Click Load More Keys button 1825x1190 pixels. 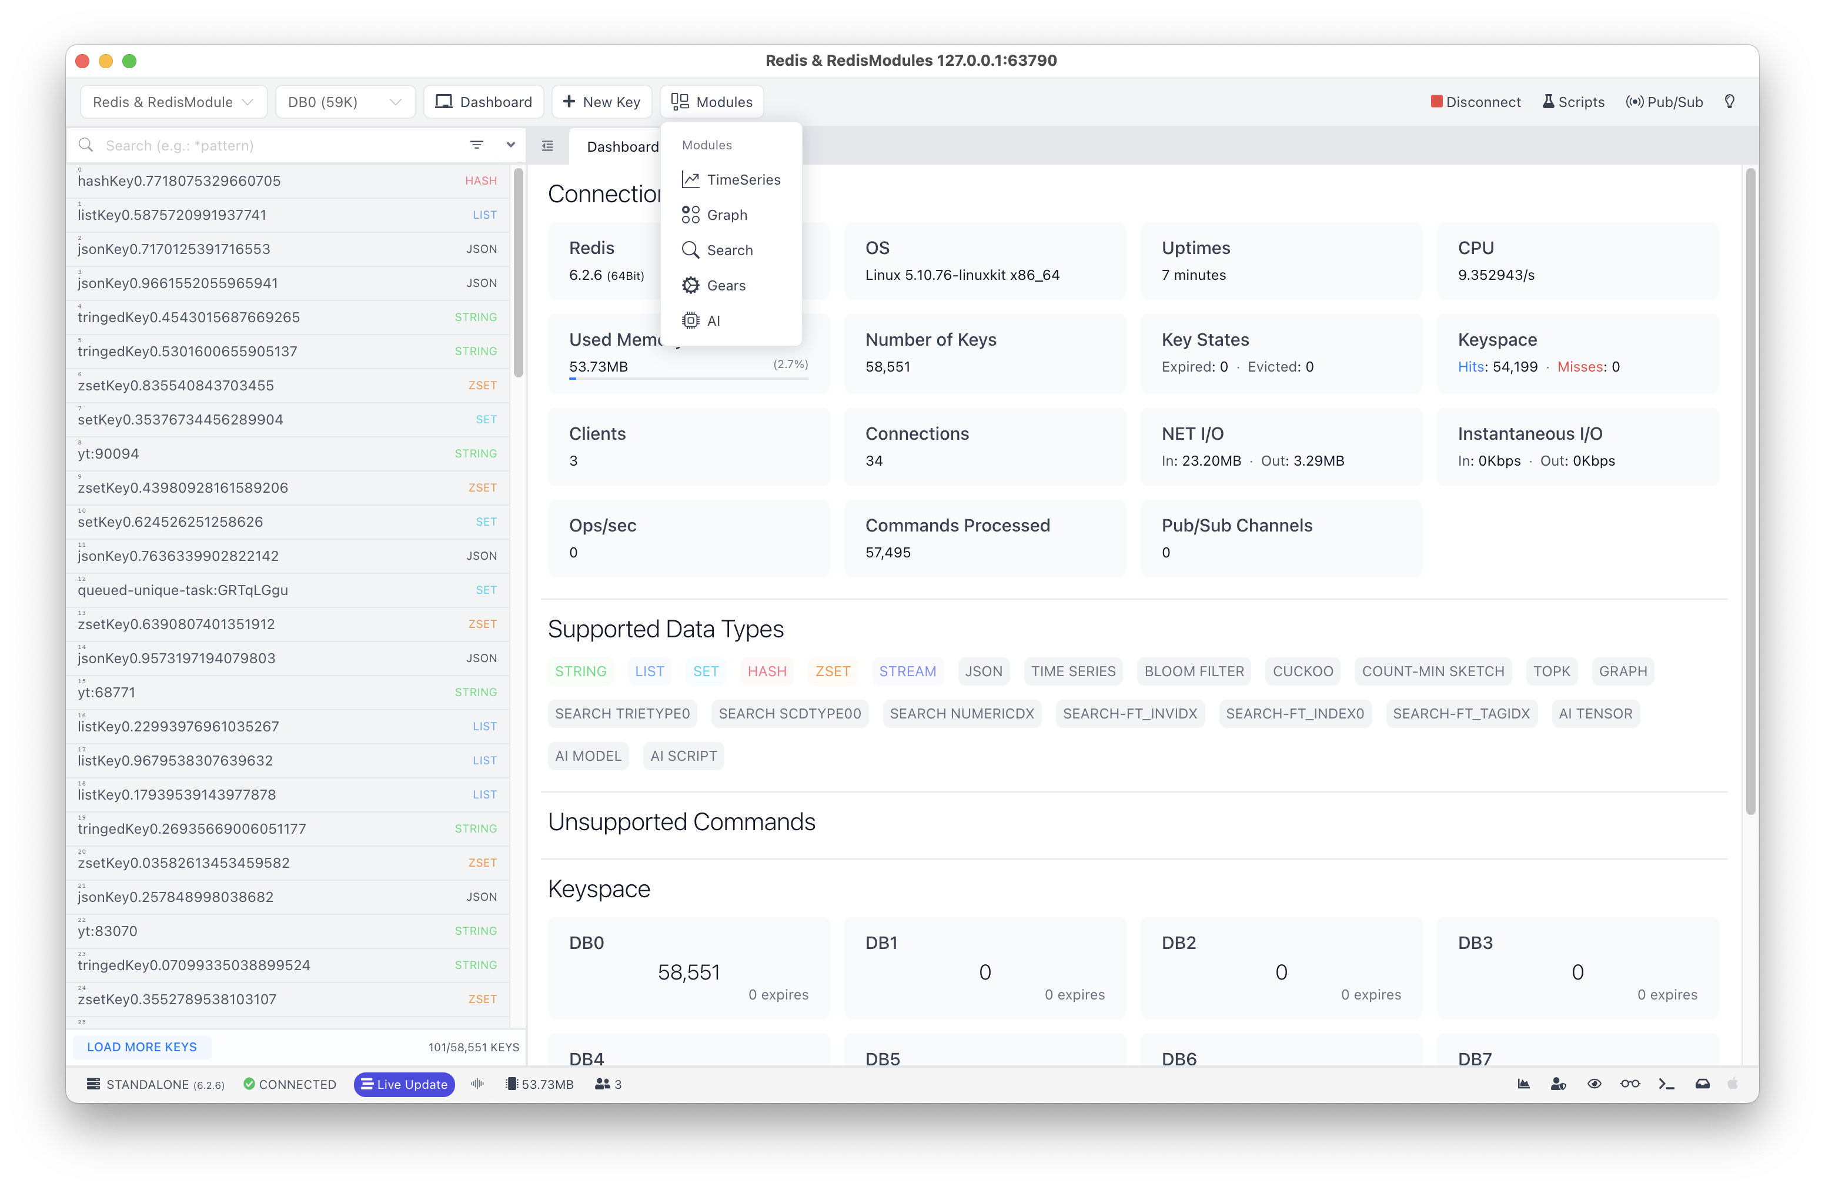[142, 1047]
